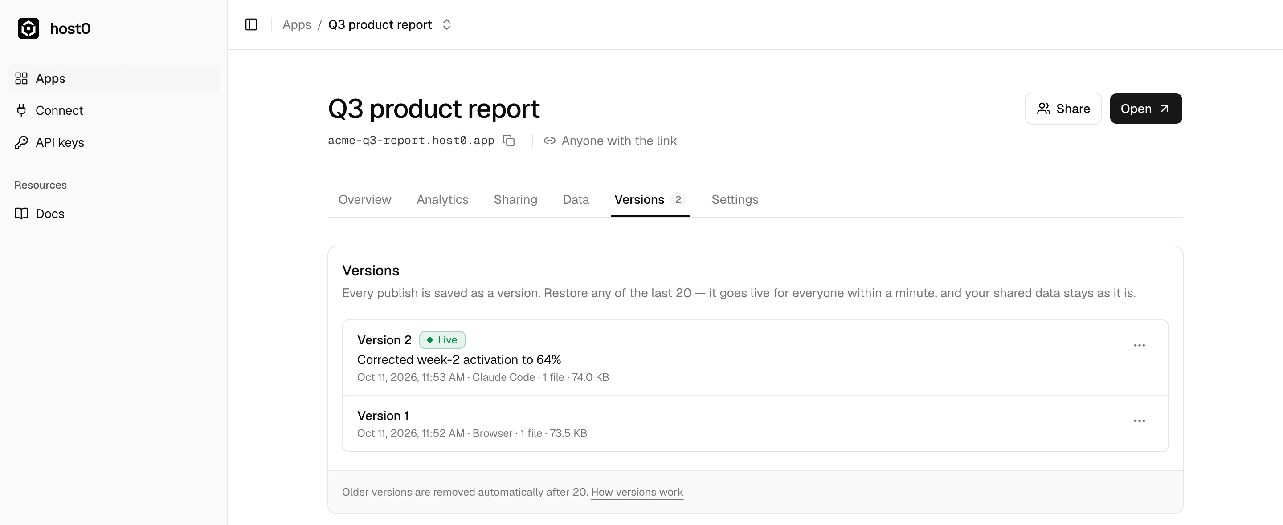Click the Apps grid icon in sidebar
Screen dimensions: 1283x525
pyautogui.click(x=21, y=78)
